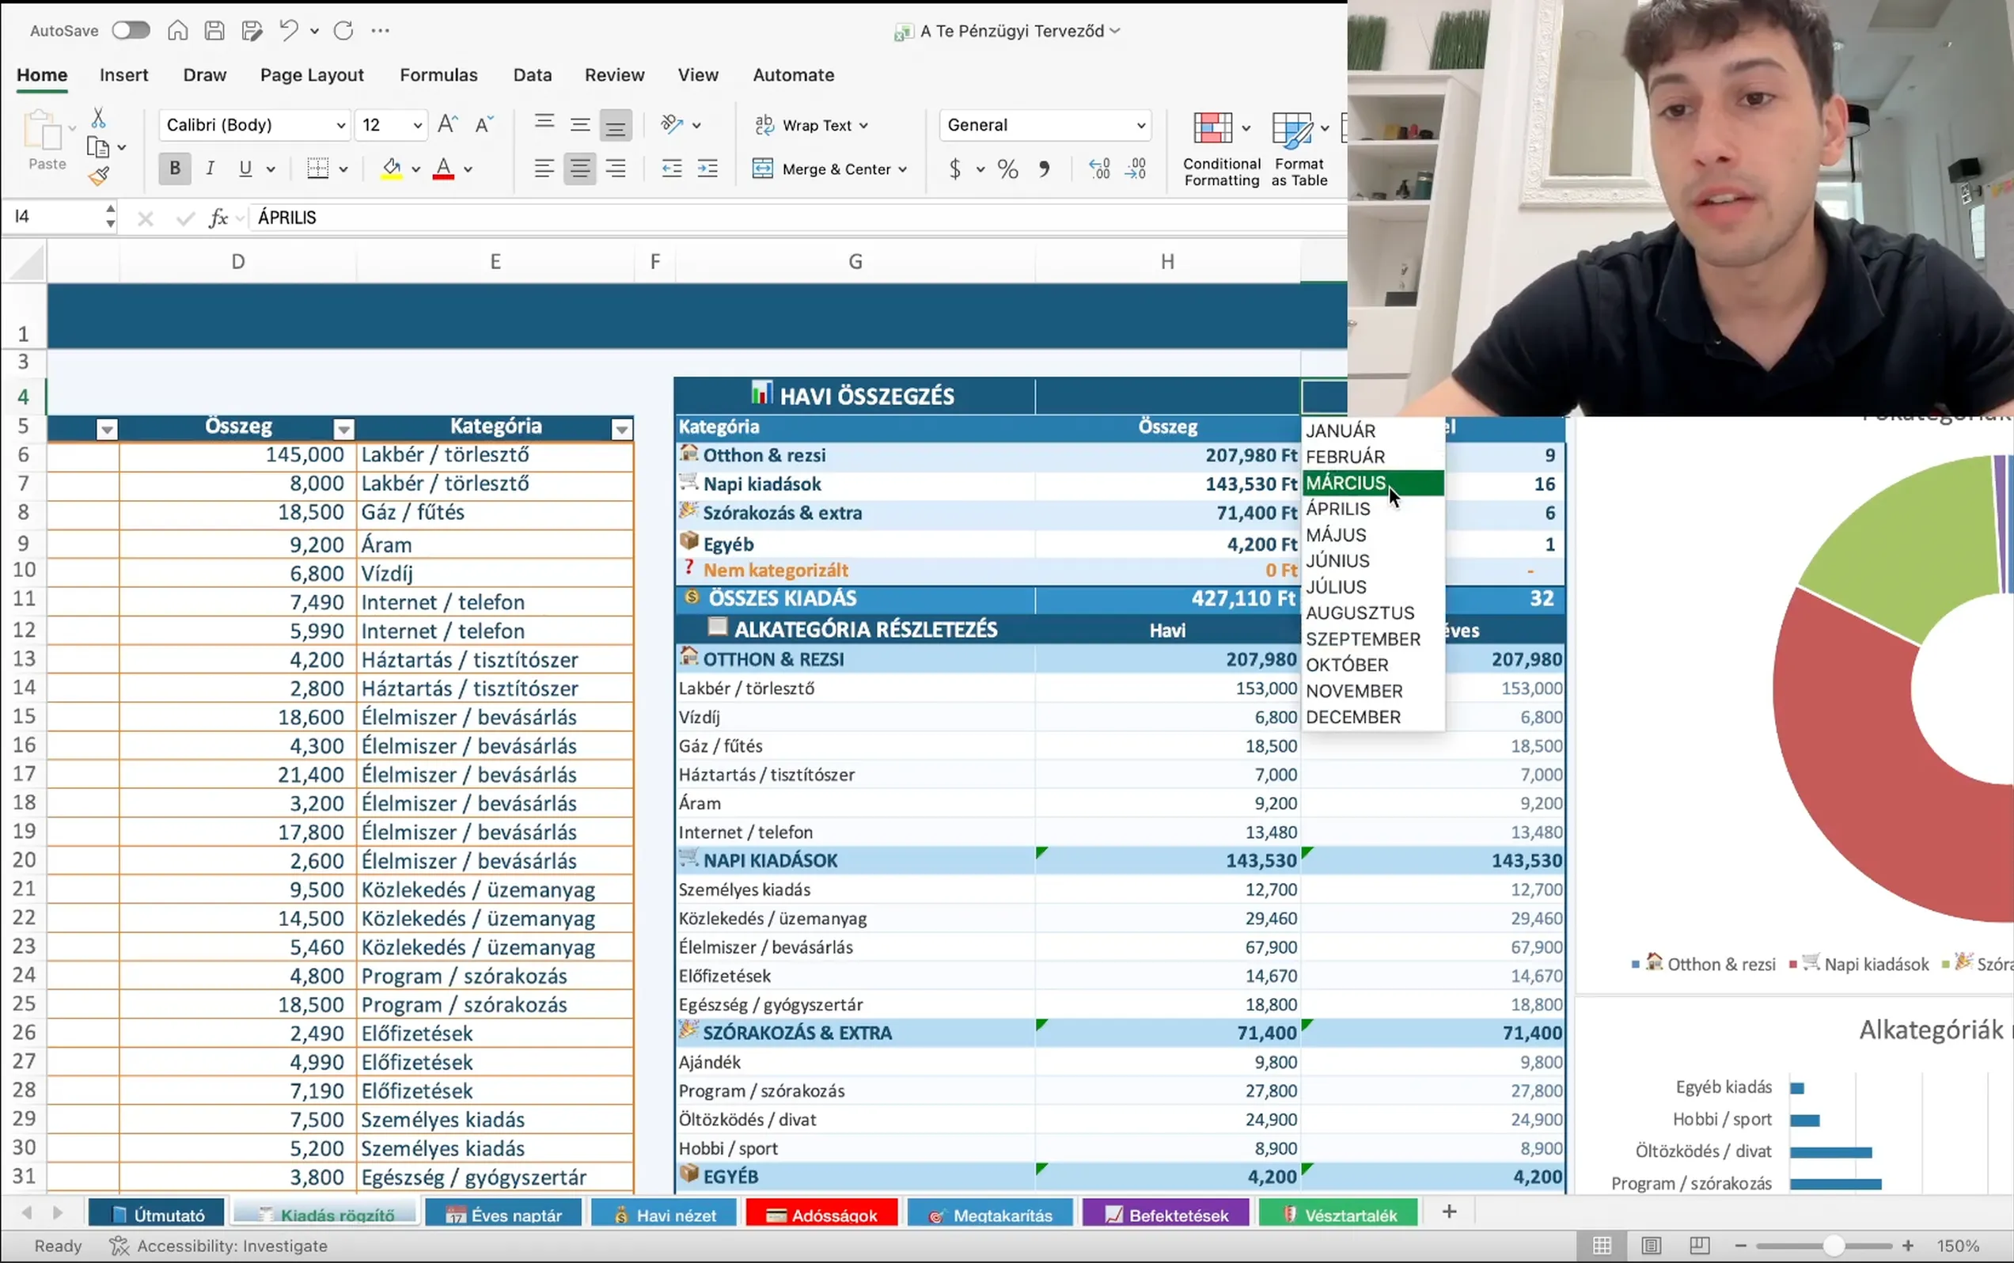This screenshot has width=2014, height=1263.
Task: Toggle the AutoSave switch
Action: [x=131, y=31]
